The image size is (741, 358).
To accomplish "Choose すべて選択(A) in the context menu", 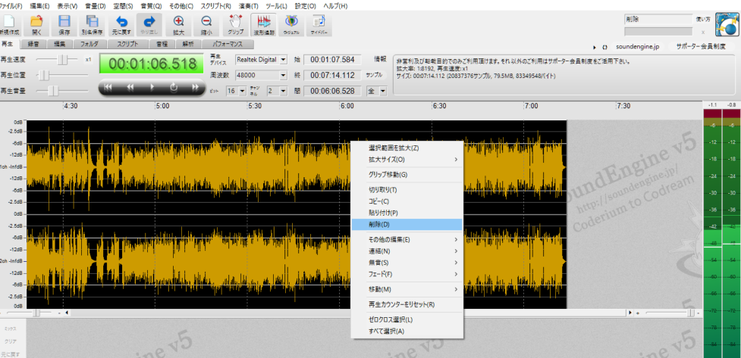I will point(407,331).
